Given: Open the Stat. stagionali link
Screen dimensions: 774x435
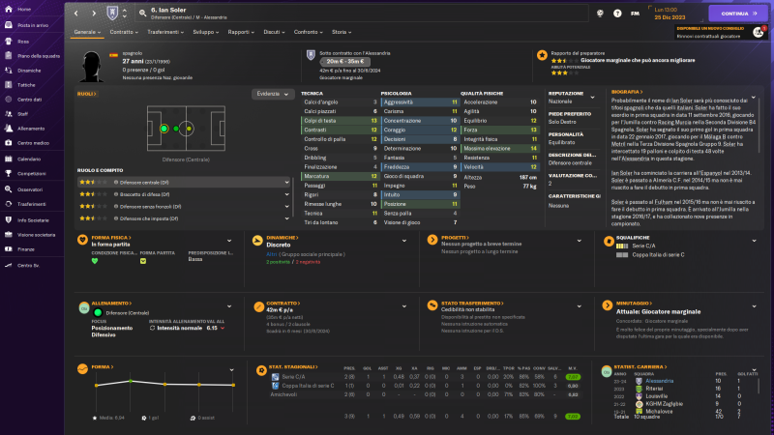Looking at the screenshot, I should point(293,367).
